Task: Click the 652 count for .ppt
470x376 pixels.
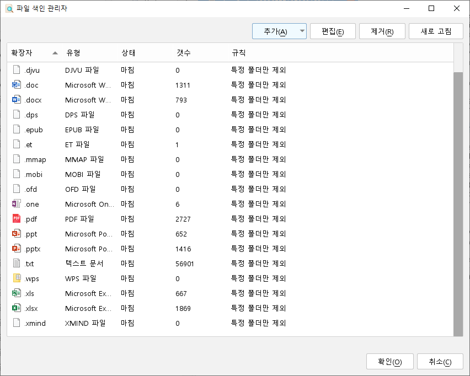Action: [x=181, y=234]
